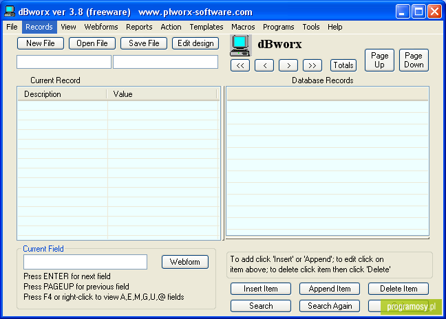The height and width of the screenshot is (319, 446).
Task: Open the File menu
Action: [x=12, y=27]
